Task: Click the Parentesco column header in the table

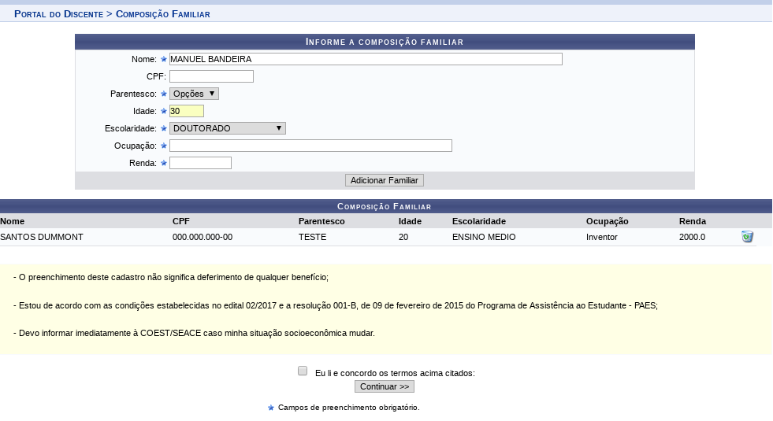Action: (321, 221)
